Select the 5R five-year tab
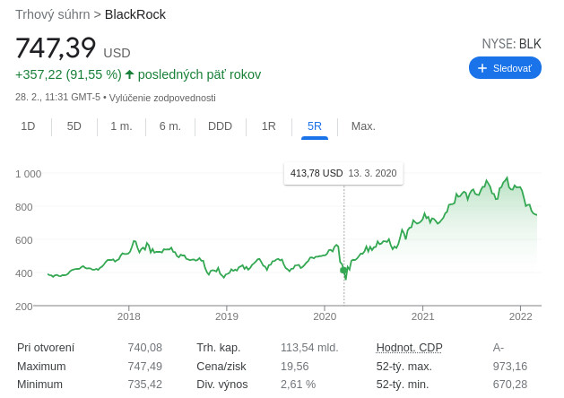 coord(315,126)
